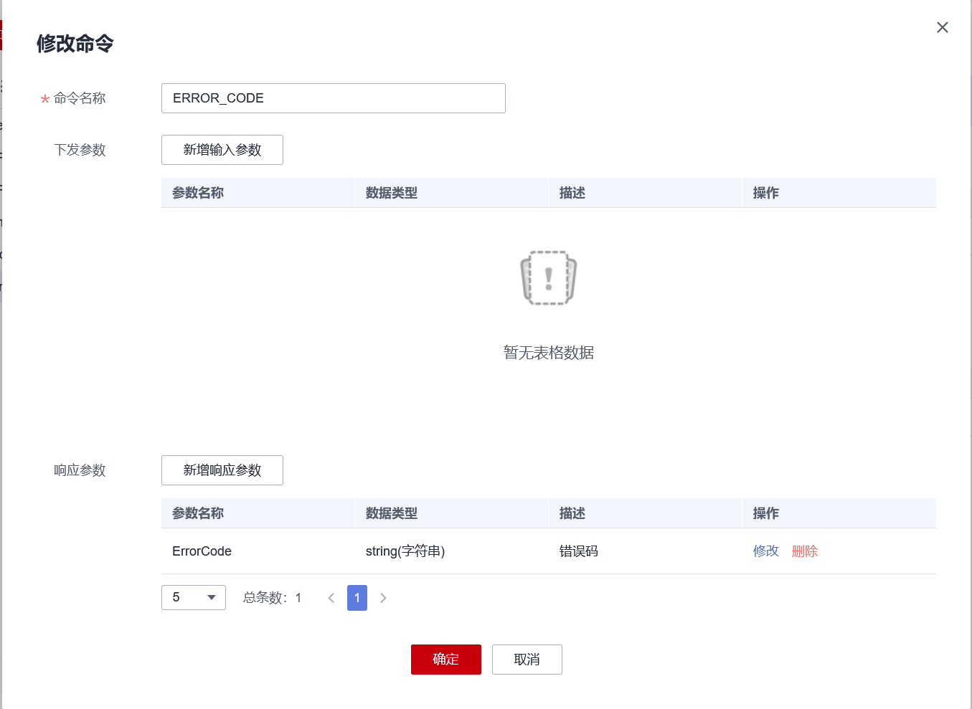Select page 1 in the pagination bar

point(357,597)
